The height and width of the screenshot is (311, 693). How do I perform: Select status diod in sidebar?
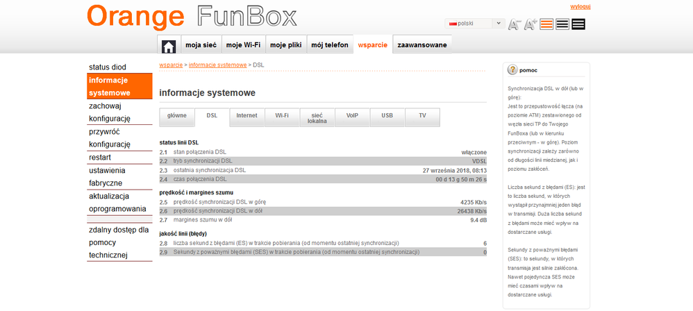point(108,67)
